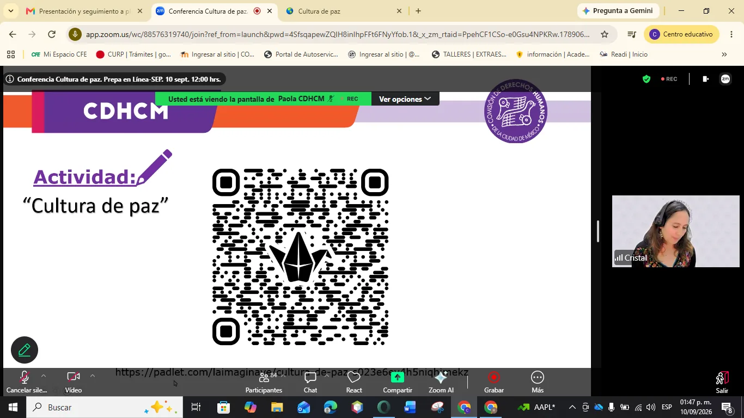The height and width of the screenshot is (418, 744).
Task: Click the green encryption shield icon
Action: pos(647,79)
